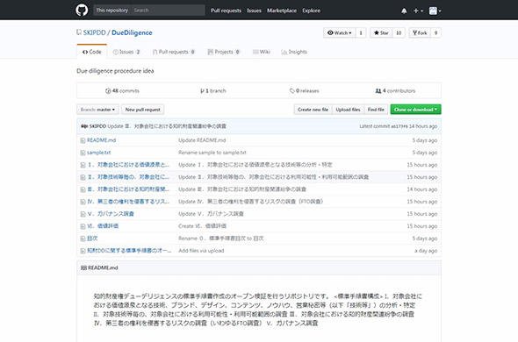Open Explore in top navigation
Image resolution: width=518 pixels, height=342 pixels.
pos(311,11)
